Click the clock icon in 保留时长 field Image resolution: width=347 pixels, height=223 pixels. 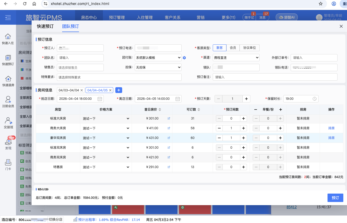pos(315,99)
